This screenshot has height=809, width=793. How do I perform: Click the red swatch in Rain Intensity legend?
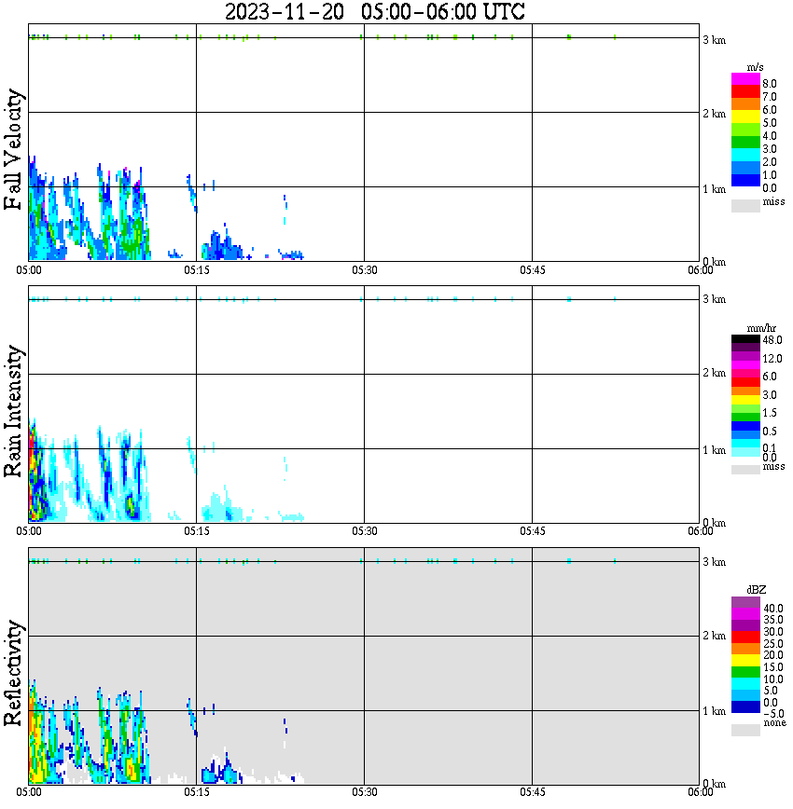click(745, 382)
